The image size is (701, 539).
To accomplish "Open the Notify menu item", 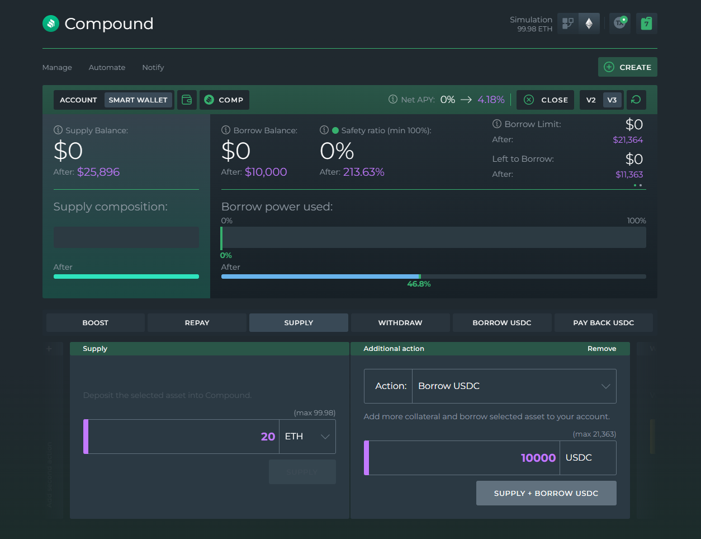I will pos(153,67).
